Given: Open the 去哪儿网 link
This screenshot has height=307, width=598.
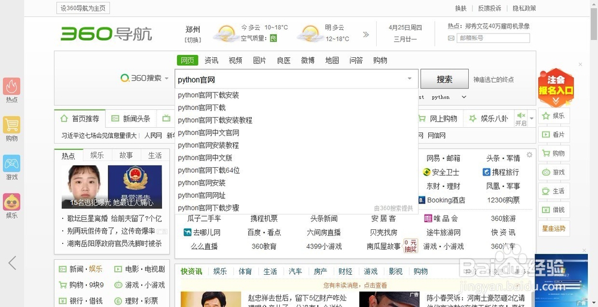Looking at the screenshot, I should [202, 232].
